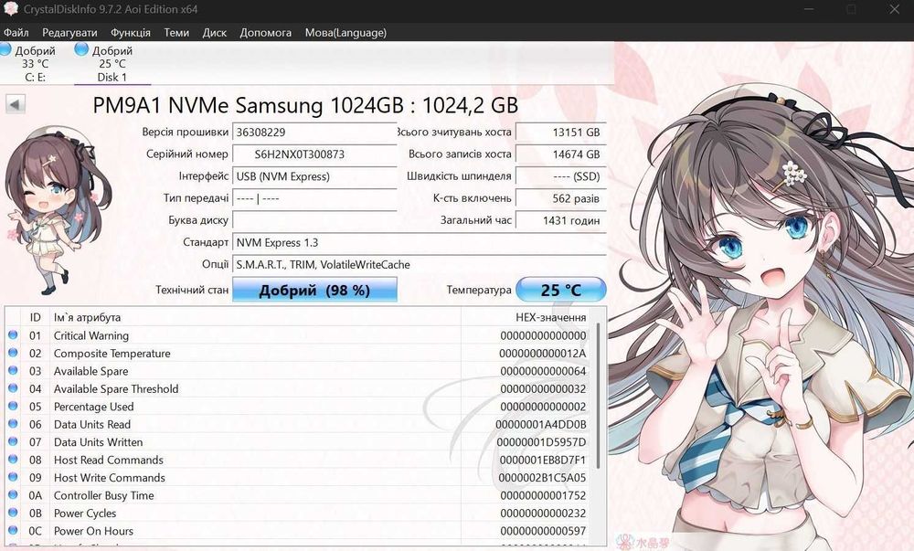Open the Диск menu
The height and width of the screenshot is (551, 914).
(x=215, y=33)
